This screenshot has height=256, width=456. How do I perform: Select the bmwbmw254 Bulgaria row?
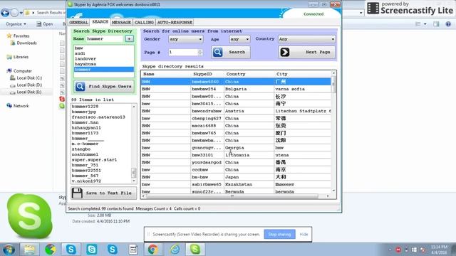click(x=236, y=89)
